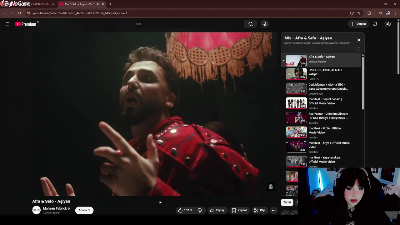Image resolution: width=400 pixels, height=225 pixels.
Task: Open a new browser tab
Action: click(x=110, y=4)
